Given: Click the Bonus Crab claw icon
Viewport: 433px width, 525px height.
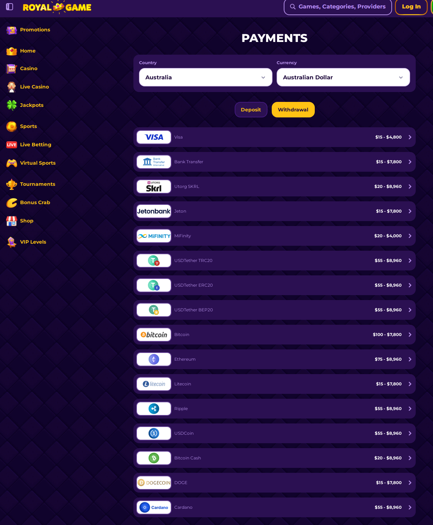Looking at the screenshot, I should [11, 203].
